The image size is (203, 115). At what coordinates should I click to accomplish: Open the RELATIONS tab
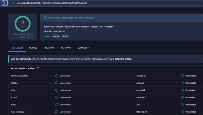point(49,48)
